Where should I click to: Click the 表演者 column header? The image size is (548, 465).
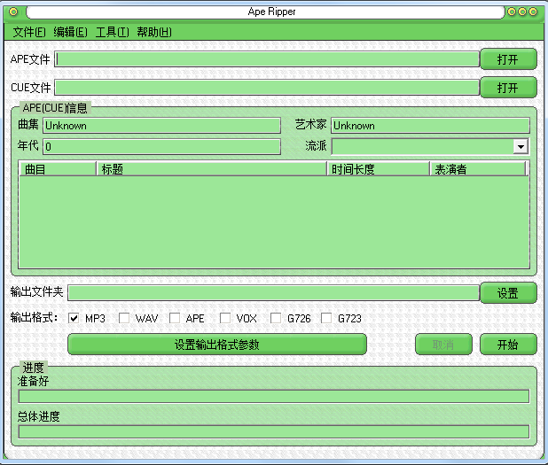pyautogui.click(x=478, y=169)
